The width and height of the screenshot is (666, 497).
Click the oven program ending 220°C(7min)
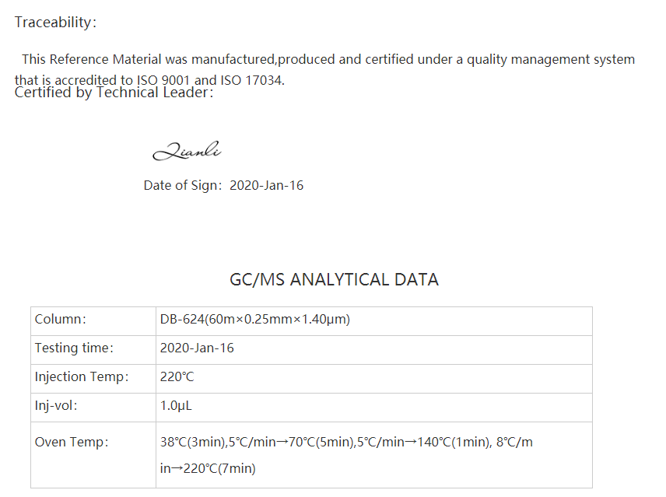click(x=208, y=468)
